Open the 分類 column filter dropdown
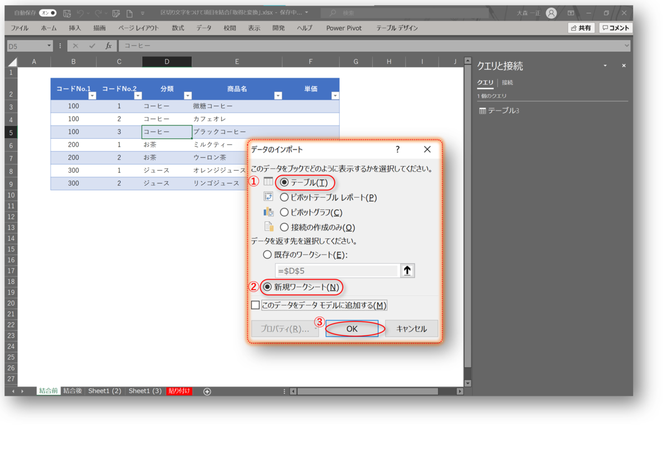 (188, 96)
